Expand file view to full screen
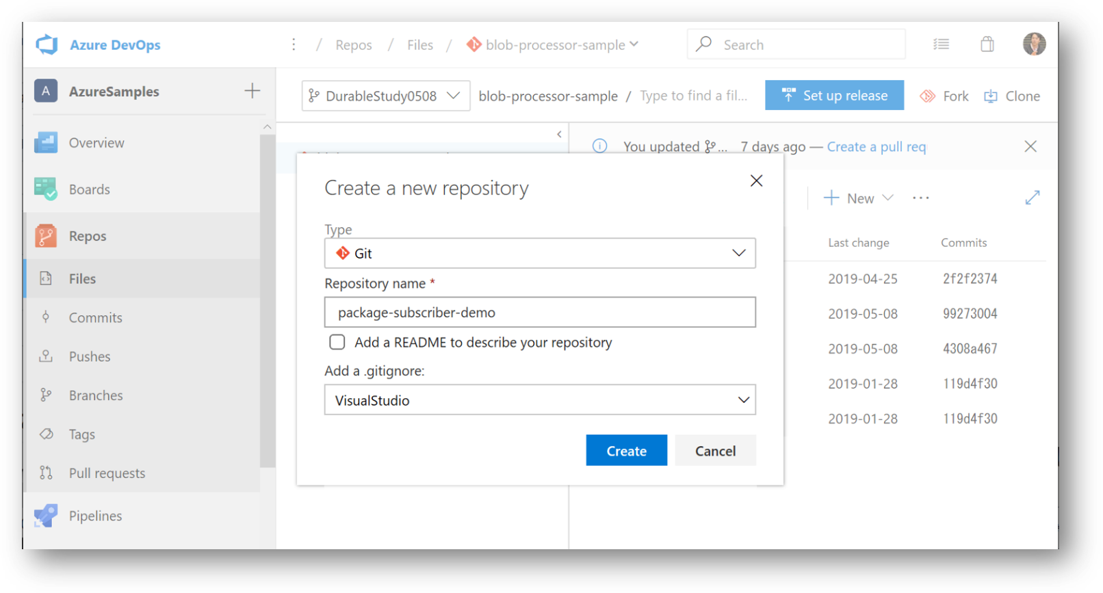Viewport: 1103px width, 593px height. [x=1033, y=198]
